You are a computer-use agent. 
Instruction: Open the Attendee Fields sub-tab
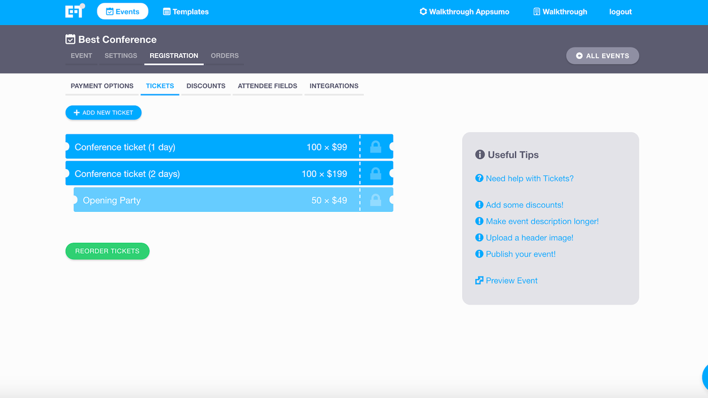pos(267,86)
